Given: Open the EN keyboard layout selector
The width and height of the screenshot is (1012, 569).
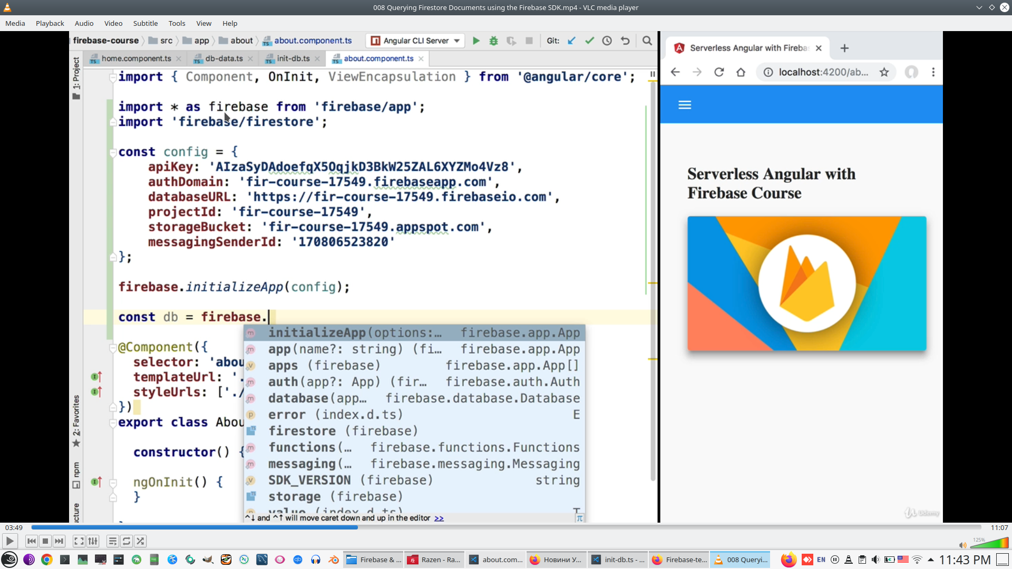Looking at the screenshot, I should pos(821,560).
